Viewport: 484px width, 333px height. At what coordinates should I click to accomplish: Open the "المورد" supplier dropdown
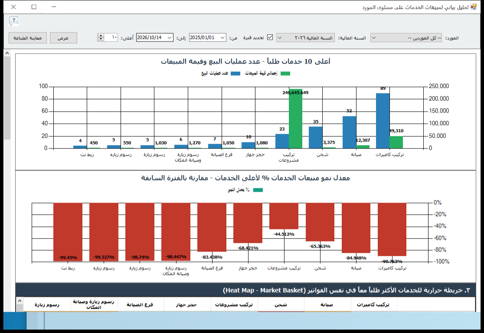click(x=406, y=38)
